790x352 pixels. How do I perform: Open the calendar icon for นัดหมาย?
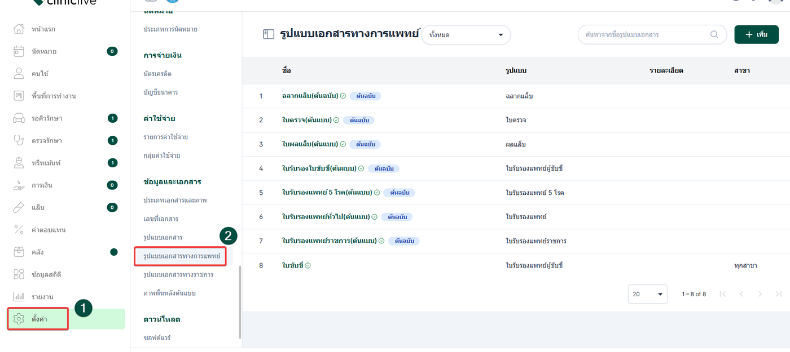click(19, 51)
